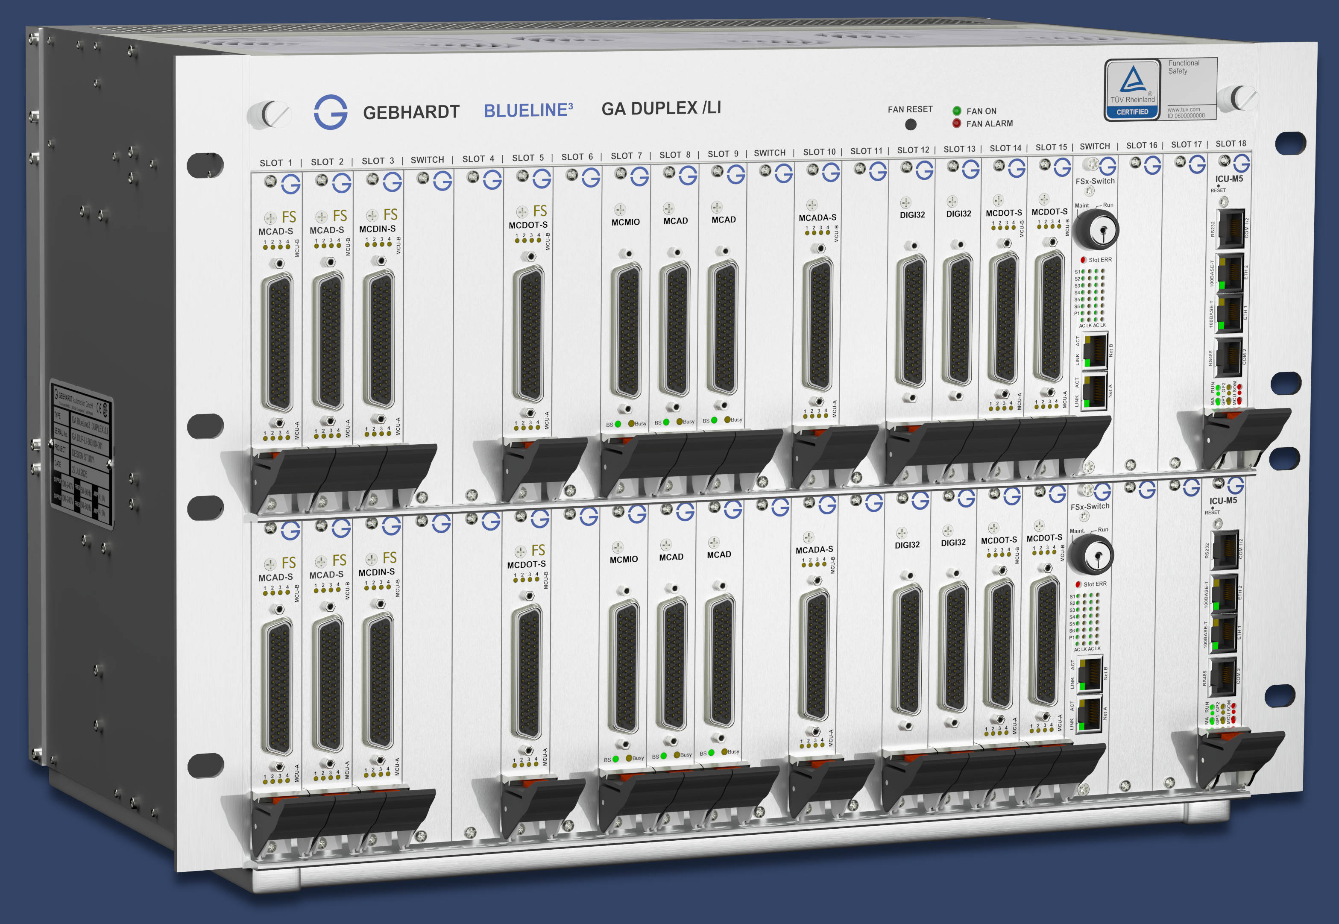The image size is (1339, 924).
Task: Click the SLOT 1 header label
Action: 276,163
